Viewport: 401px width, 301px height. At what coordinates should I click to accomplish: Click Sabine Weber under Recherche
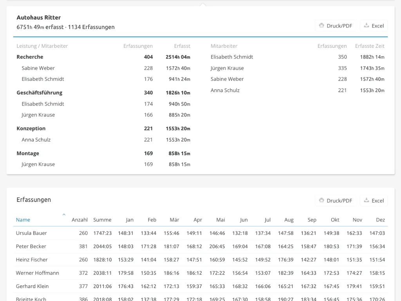point(38,68)
